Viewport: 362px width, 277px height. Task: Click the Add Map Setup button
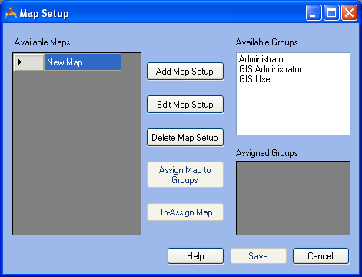pyautogui.click(x=185, y=72)
